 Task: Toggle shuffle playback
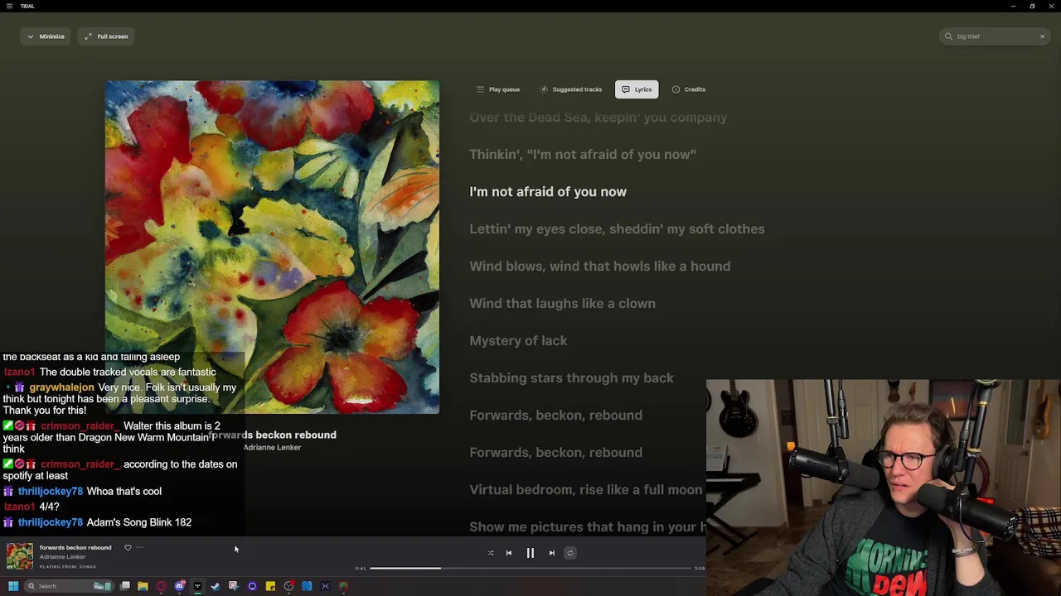pos(491,553)
